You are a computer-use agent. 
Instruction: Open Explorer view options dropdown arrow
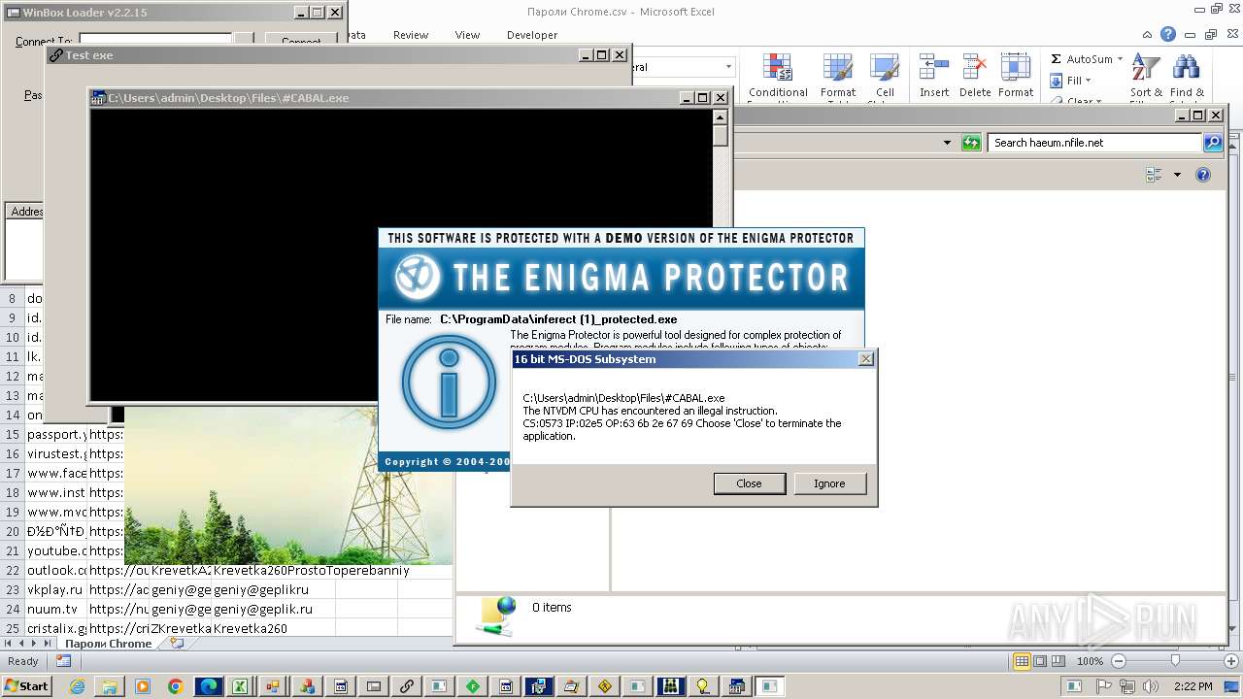pos(1177,175)
